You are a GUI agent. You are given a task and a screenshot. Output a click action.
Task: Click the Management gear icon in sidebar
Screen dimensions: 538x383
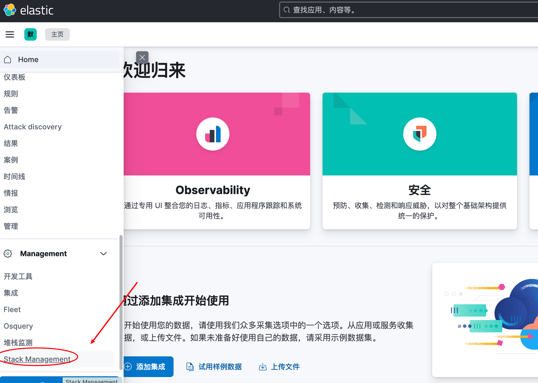point(8,253)
